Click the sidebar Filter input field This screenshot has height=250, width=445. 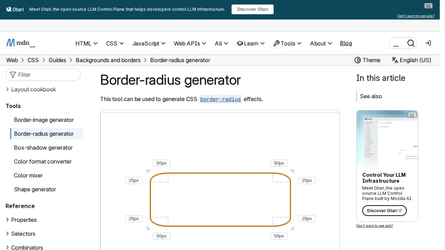click(43, 75)
